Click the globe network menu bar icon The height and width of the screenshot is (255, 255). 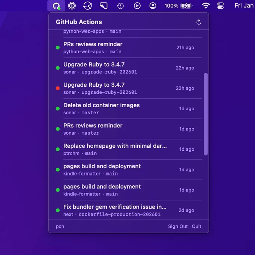[x=88, y=6]
